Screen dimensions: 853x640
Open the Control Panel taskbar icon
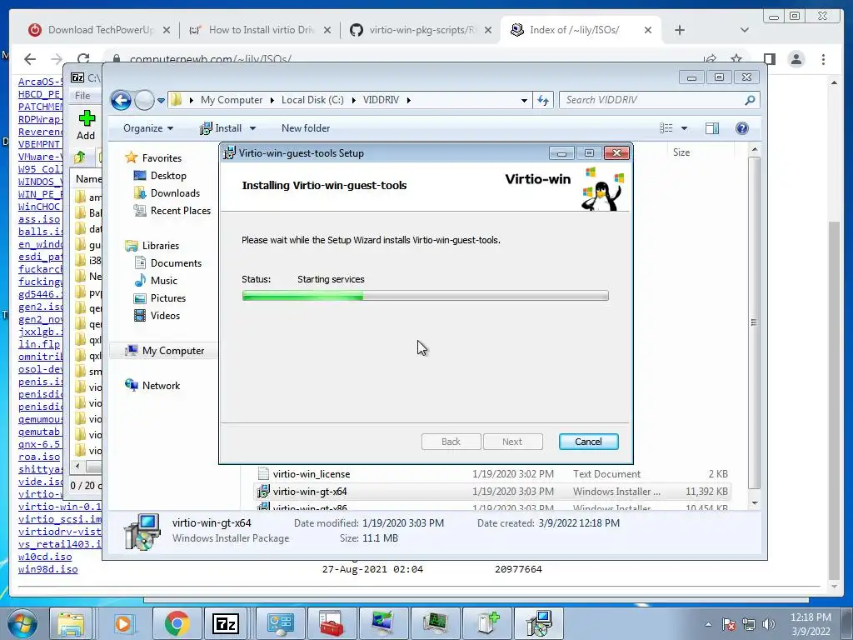280,623
